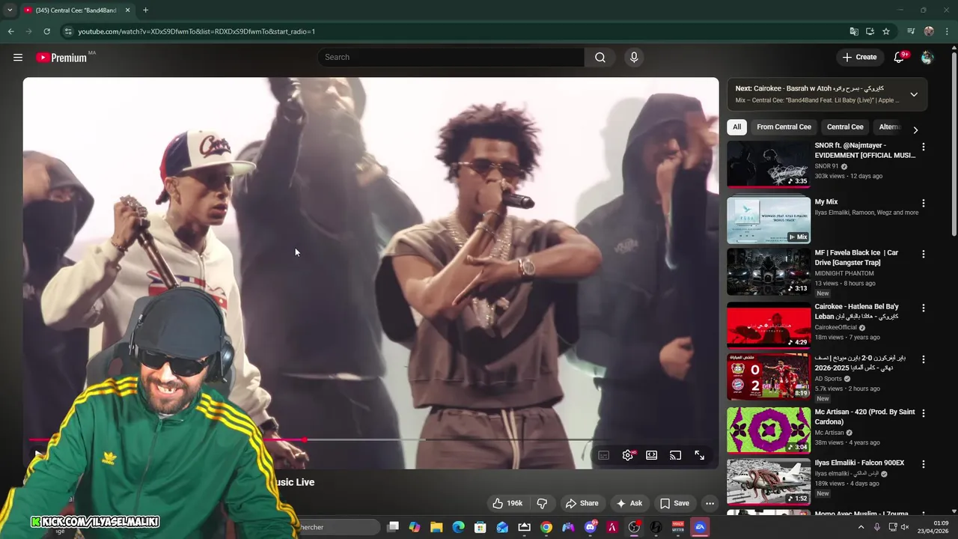Open File Explorer from the taskbar
The height and width of the screenshot is (539, 958).
pos(436,527)
